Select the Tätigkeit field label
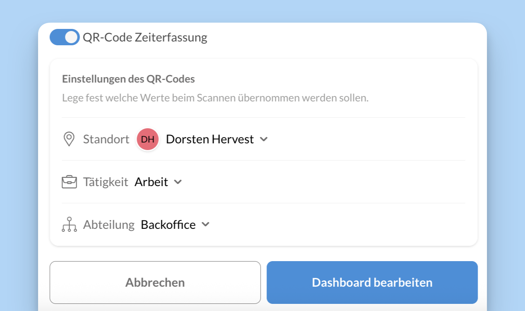This screenshot has width=525, height=311. tap(106, 182)
